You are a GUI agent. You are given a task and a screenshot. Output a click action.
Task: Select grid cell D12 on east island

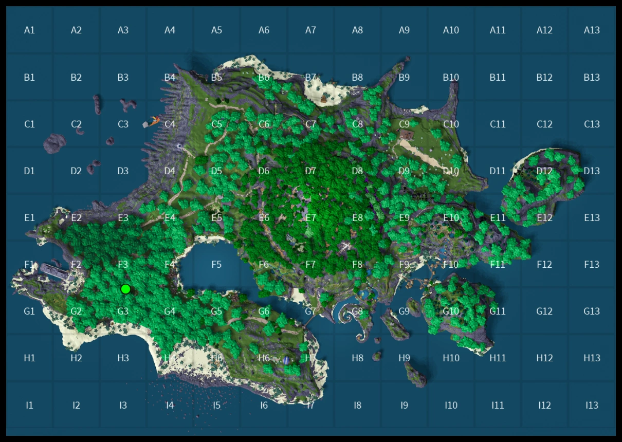pos(544,171)
